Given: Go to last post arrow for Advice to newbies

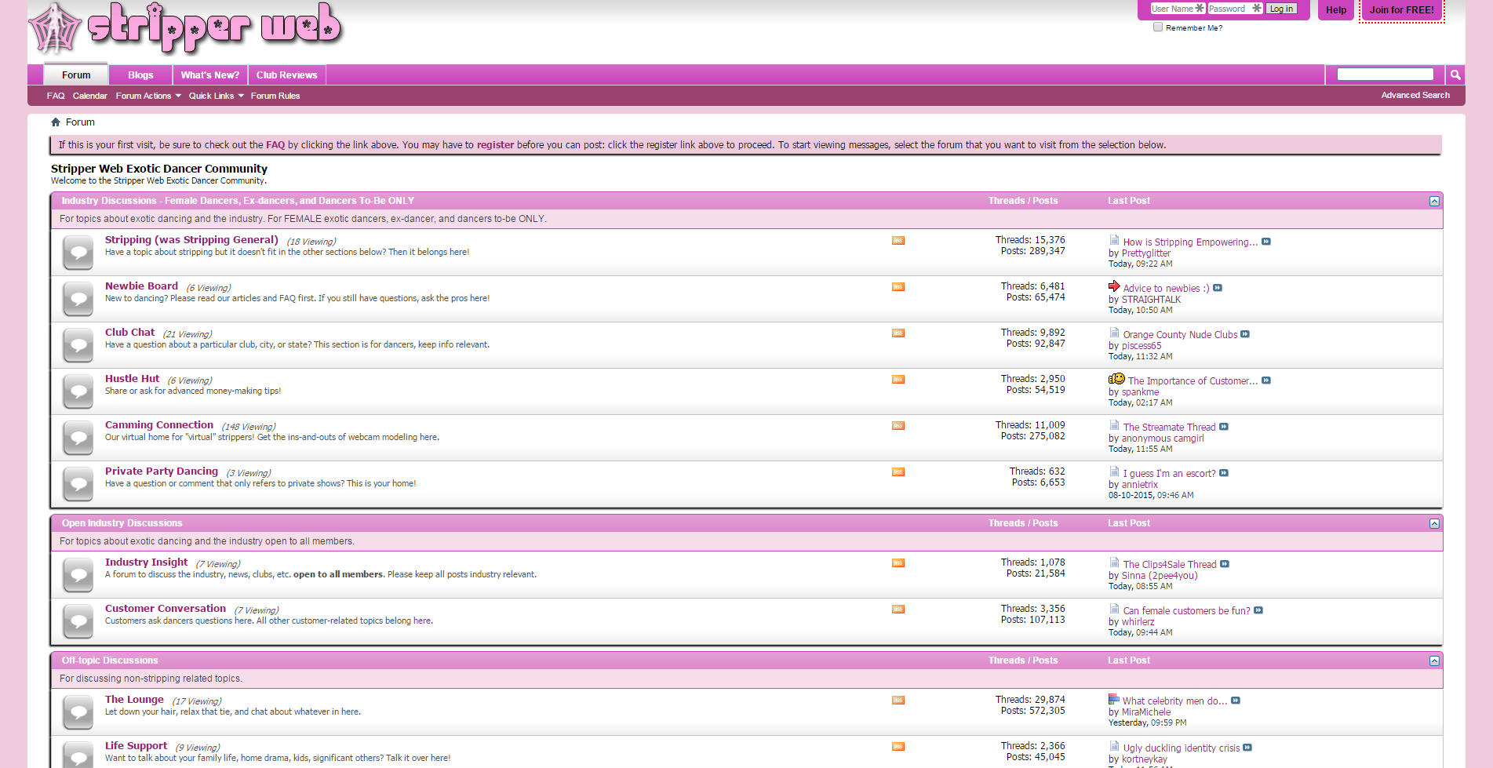Looking at the screenshot, I should tap(1218, 288).
